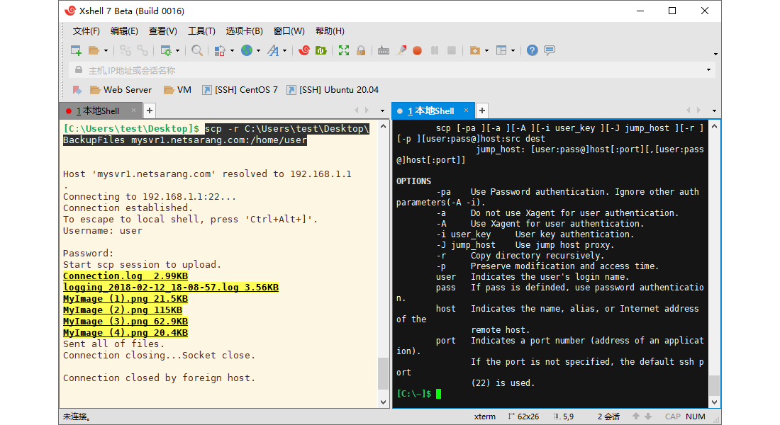780x425 pixels.
Task: Open the session properties gear icon
Action: click(x=166, y=50)
